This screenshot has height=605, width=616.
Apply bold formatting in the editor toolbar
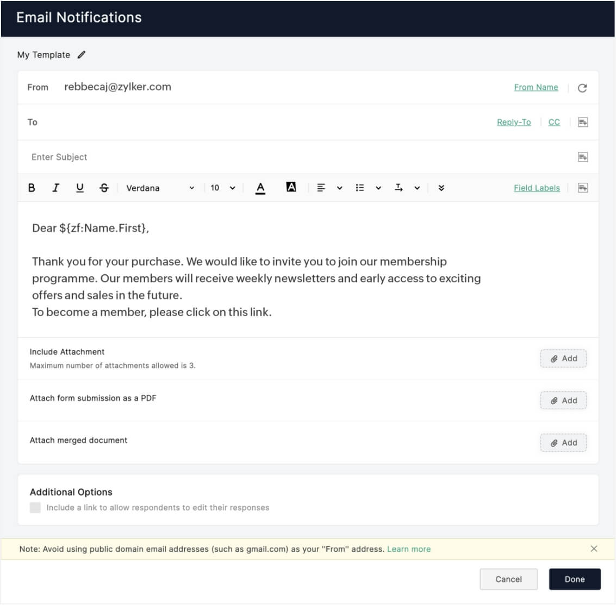coord(31,188)
